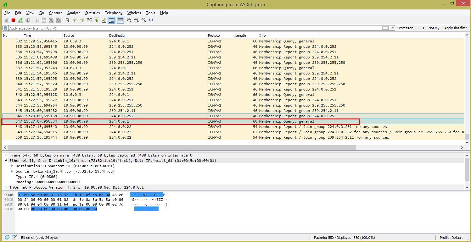Toggle auto-scroll during live capture
Viewport: 471px width, 242px height.
point(111,20)
